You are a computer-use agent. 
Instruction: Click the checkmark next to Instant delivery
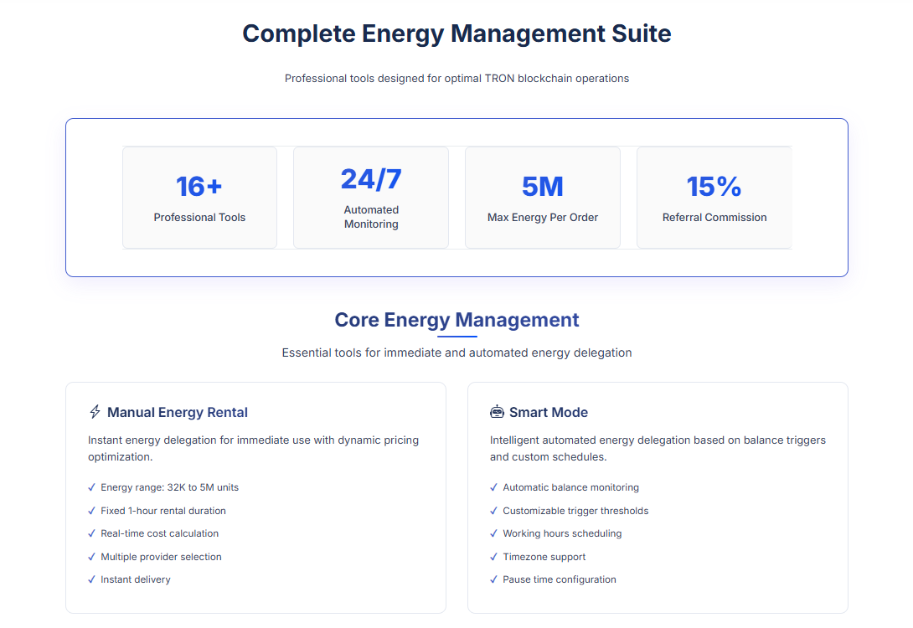click(91, 579)
